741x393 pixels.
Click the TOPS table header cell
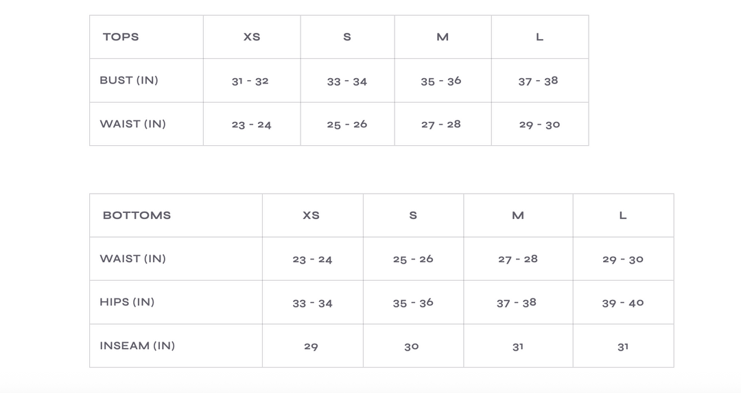click(x=121, y=37)
